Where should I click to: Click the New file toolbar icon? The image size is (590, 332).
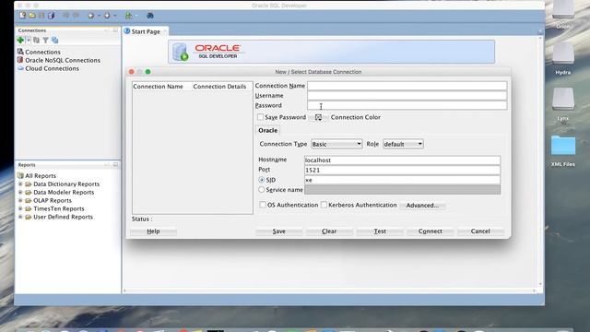22,16
